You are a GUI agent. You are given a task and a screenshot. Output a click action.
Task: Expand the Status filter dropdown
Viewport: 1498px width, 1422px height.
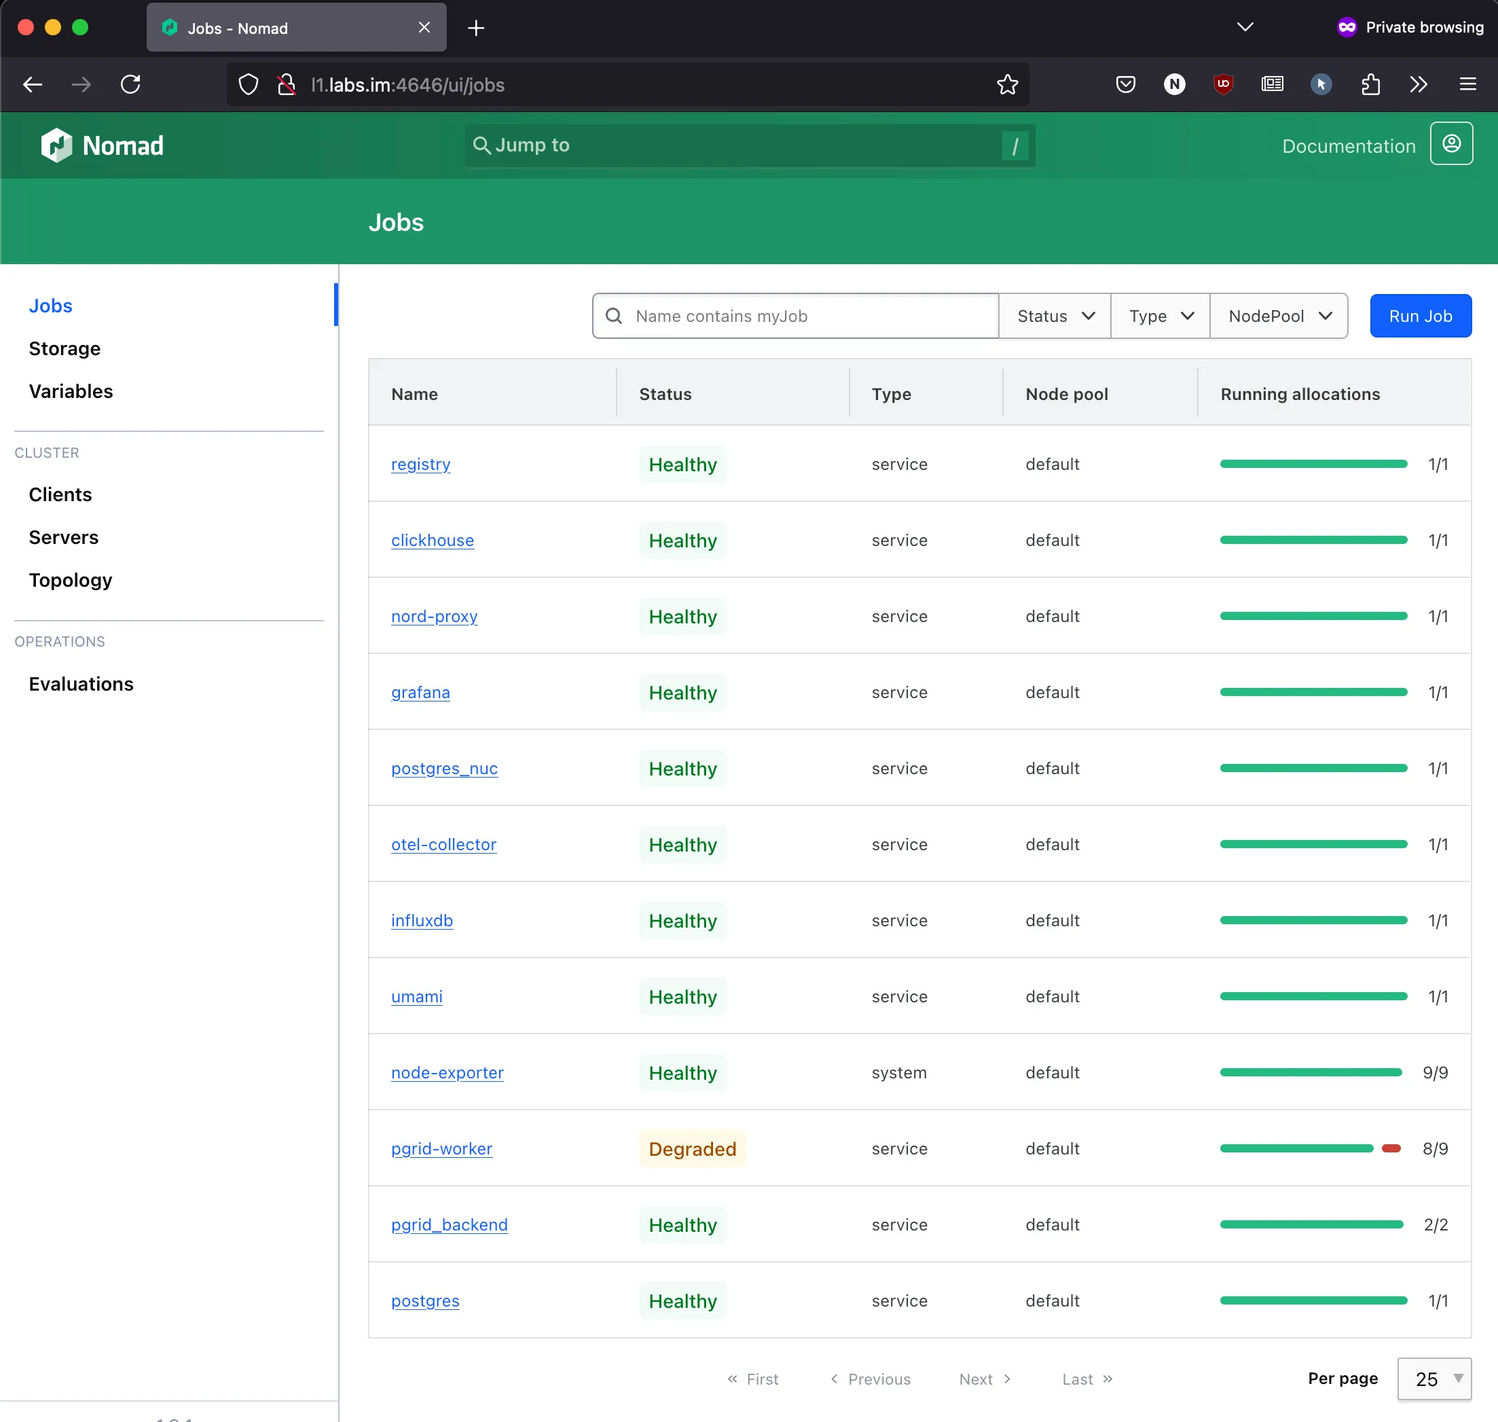click(x=1055, y=316)
